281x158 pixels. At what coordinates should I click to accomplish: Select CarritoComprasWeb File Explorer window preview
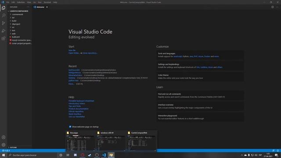click(x=142, y=141)
